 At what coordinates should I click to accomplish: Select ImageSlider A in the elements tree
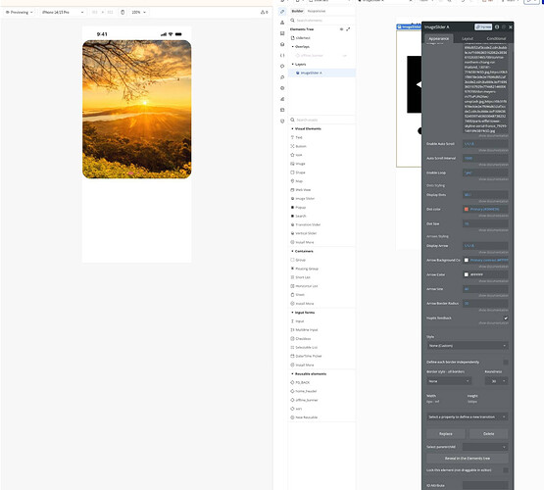[x=321, y=73]
